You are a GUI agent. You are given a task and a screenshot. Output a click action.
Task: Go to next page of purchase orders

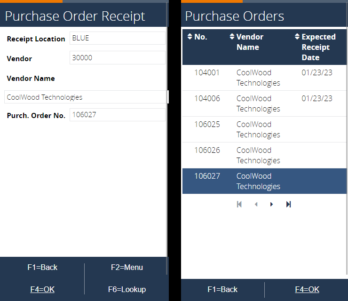click(x=271, y=204)
